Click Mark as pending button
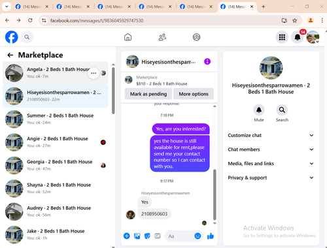Screen dimensions: 327x248 coord(148,94)
